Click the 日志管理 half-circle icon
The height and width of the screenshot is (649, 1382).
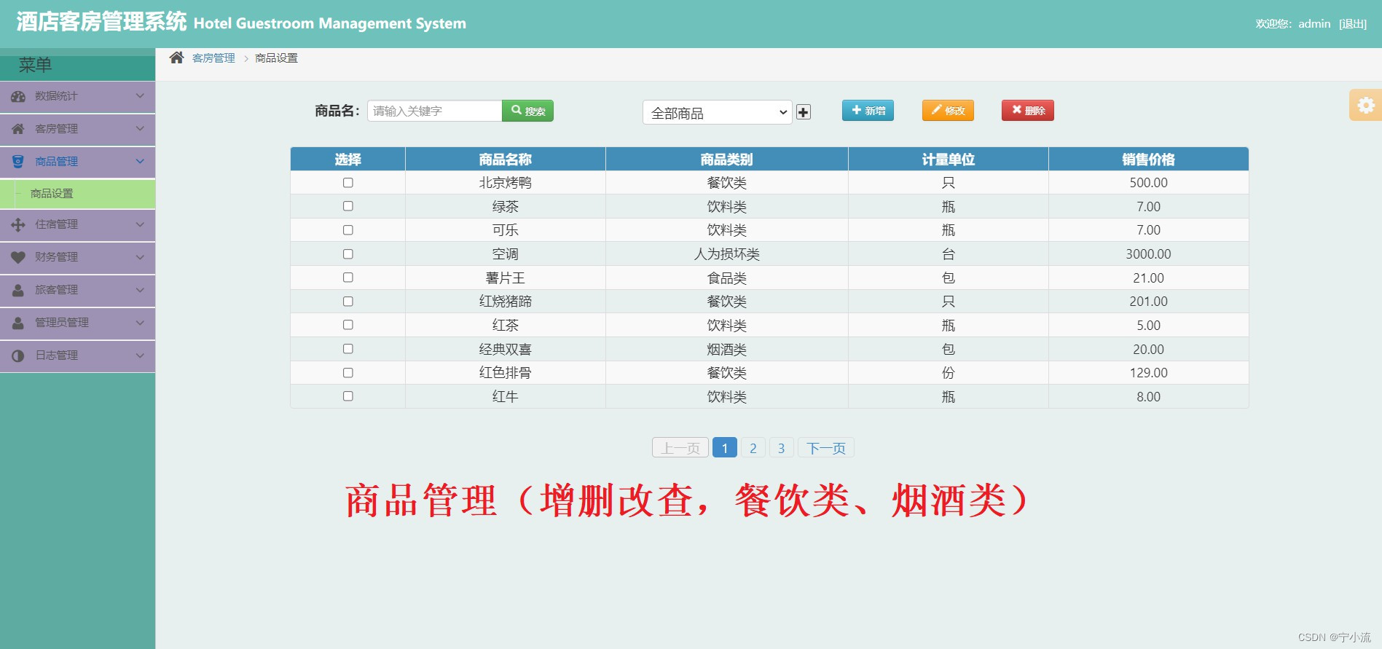(x=18, y=355)
